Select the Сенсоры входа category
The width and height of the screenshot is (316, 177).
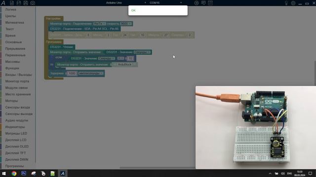(x=18, y=107)
